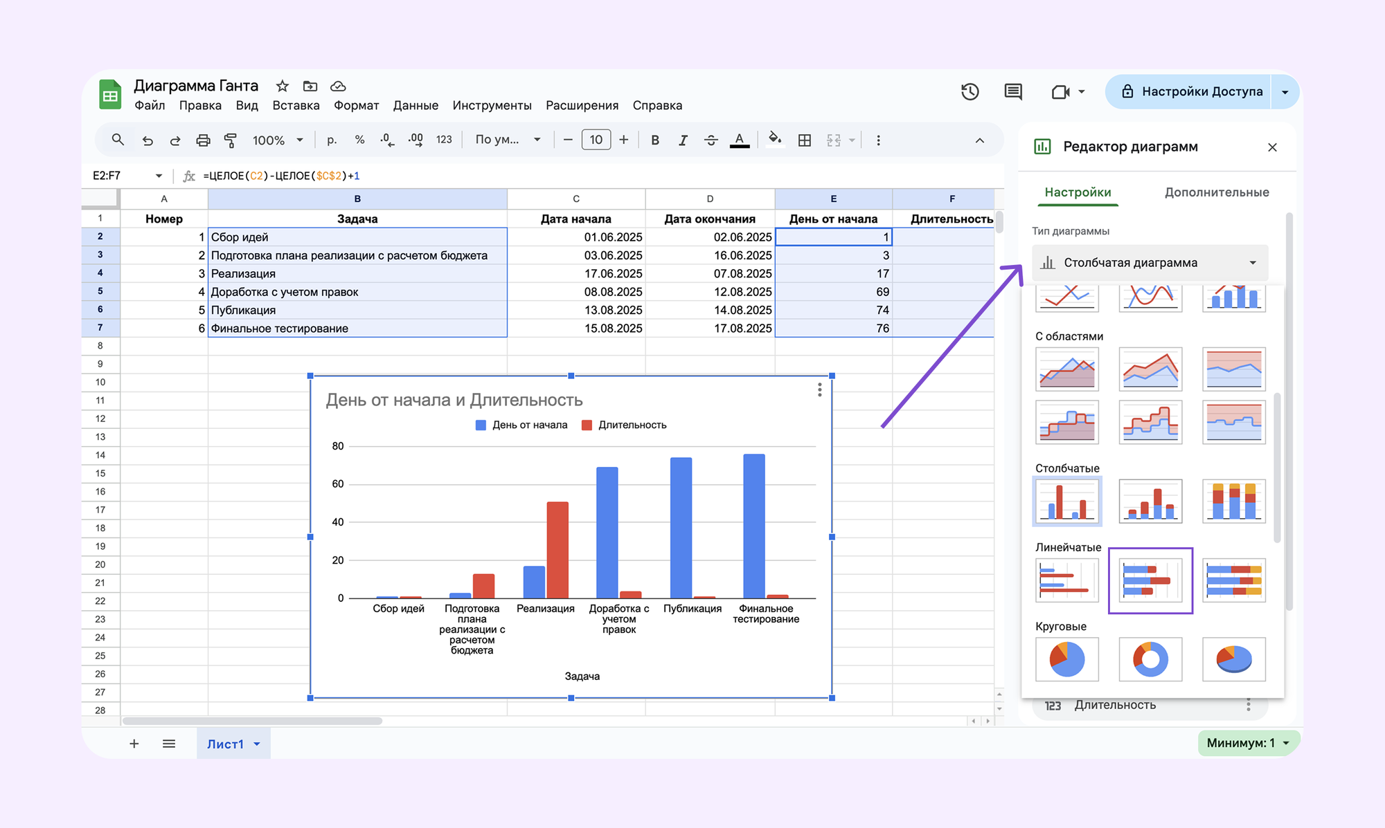Toggle strikethrough formatting
Screen dimensions: 1385x828
pyautogui.click(x=711, y=140)
